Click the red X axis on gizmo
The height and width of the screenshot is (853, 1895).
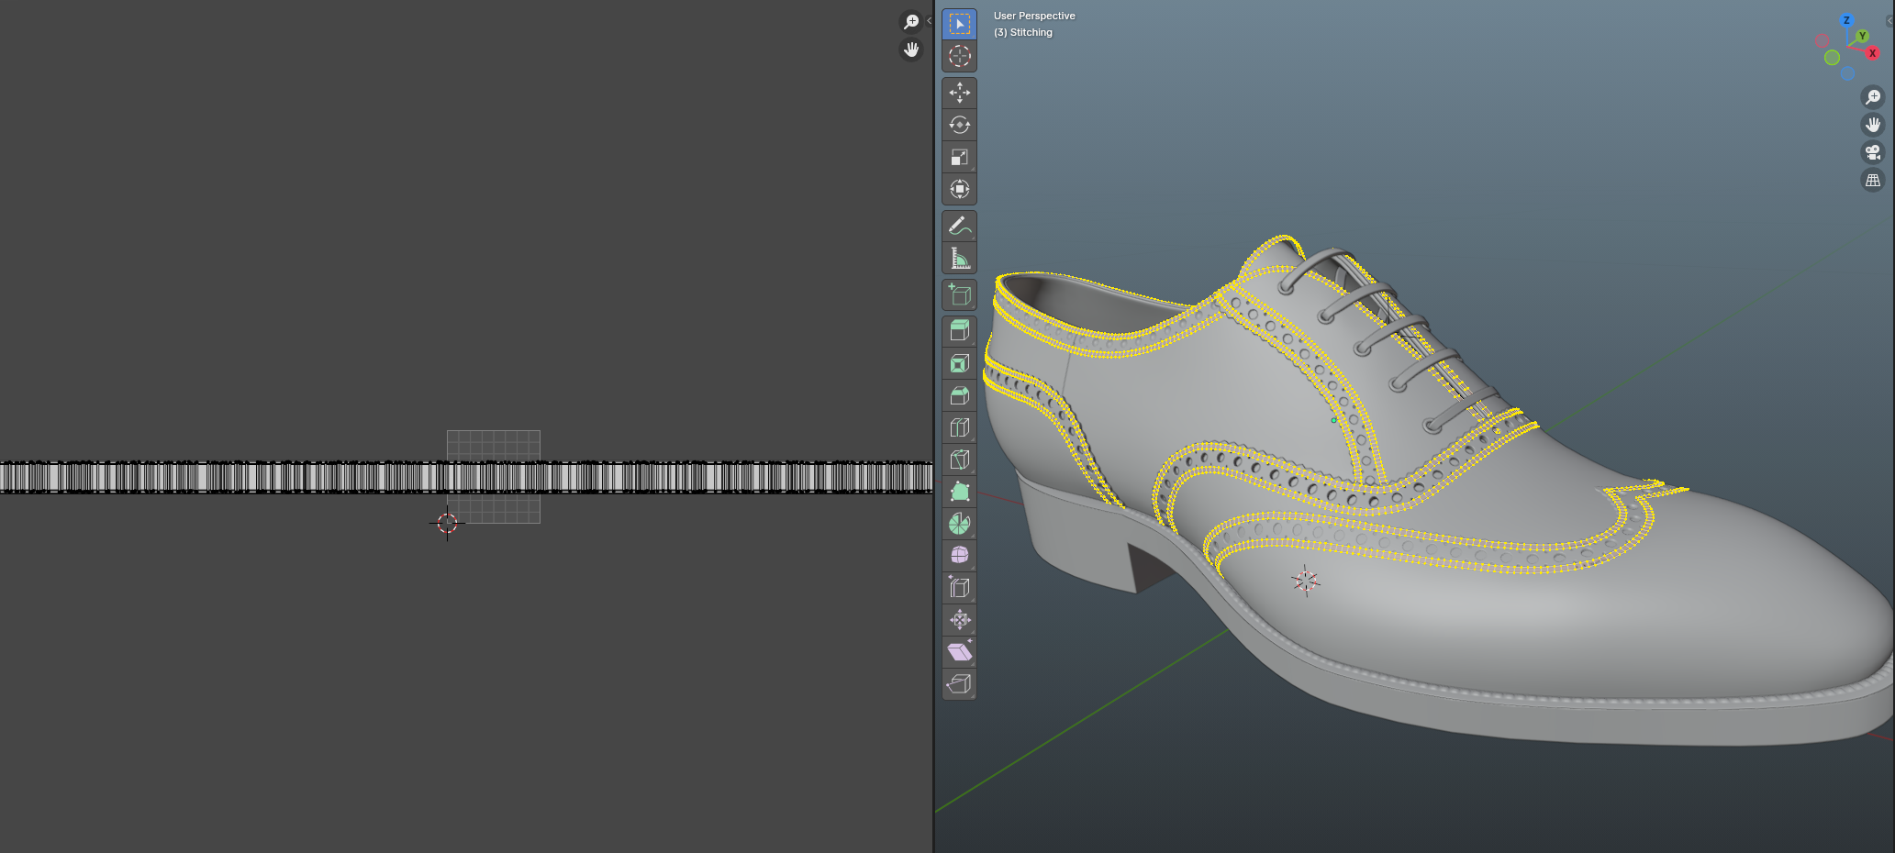pos(1872,53)
